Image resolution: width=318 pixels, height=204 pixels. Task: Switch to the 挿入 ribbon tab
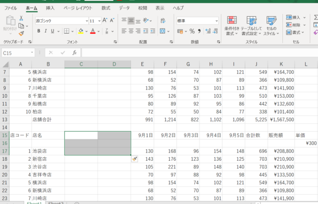pos(50,8)
